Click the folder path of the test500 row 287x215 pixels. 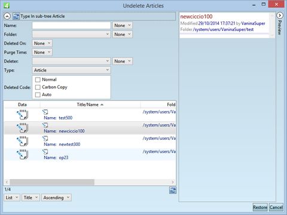pos(159,112)
